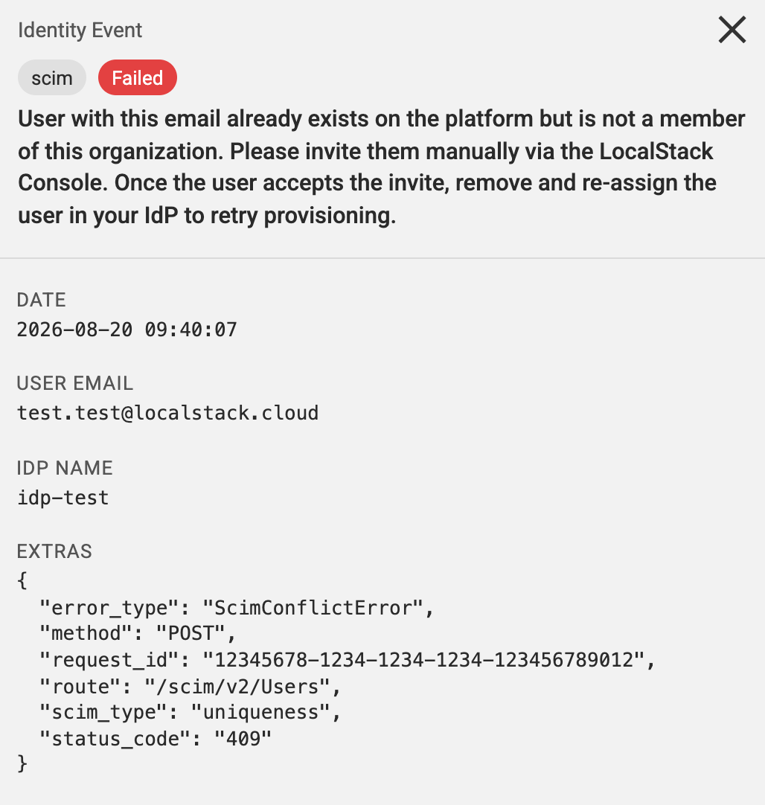The height and width of the screenshot is (805, 765).
Task: Select the error_type ScimConflictError line
Action: (237, 608)
